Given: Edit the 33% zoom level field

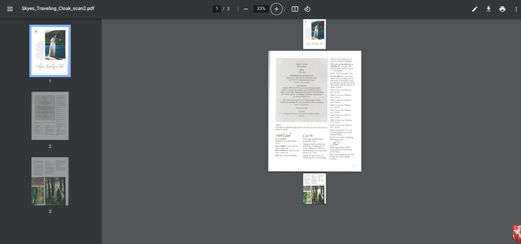Looking at the screenshot, I should point(261,8).
